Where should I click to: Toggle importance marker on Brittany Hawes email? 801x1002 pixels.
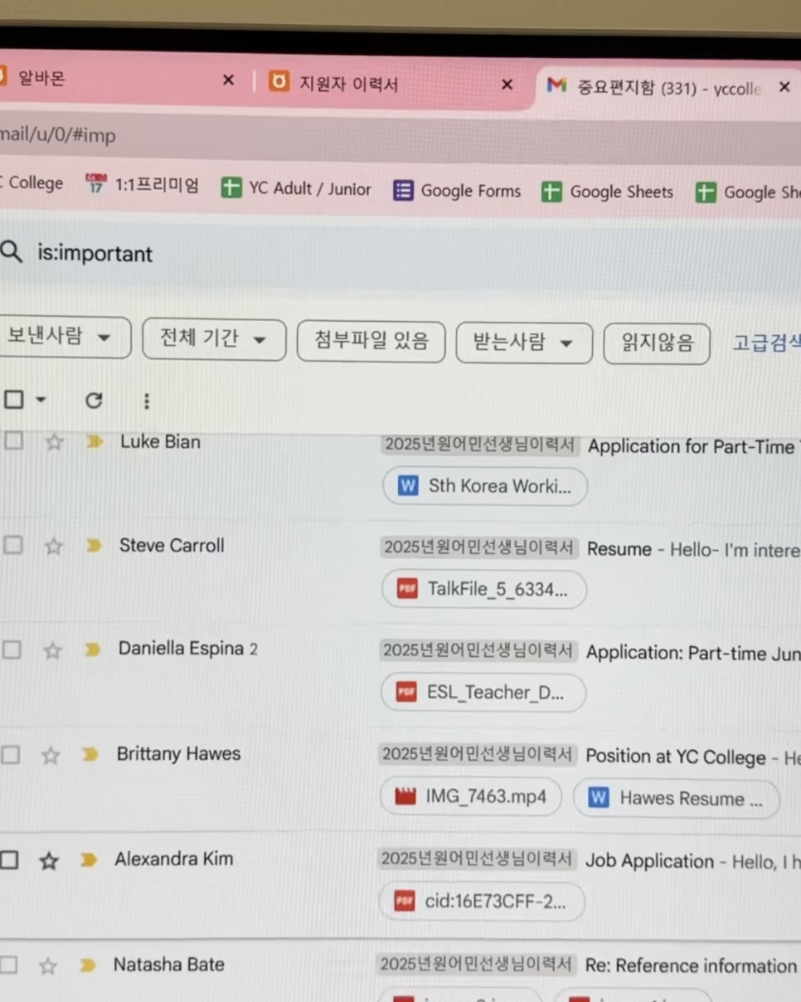tap(90, 754)
